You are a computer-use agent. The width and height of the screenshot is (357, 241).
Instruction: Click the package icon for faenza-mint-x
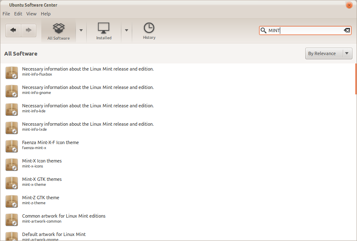[12, 146]
